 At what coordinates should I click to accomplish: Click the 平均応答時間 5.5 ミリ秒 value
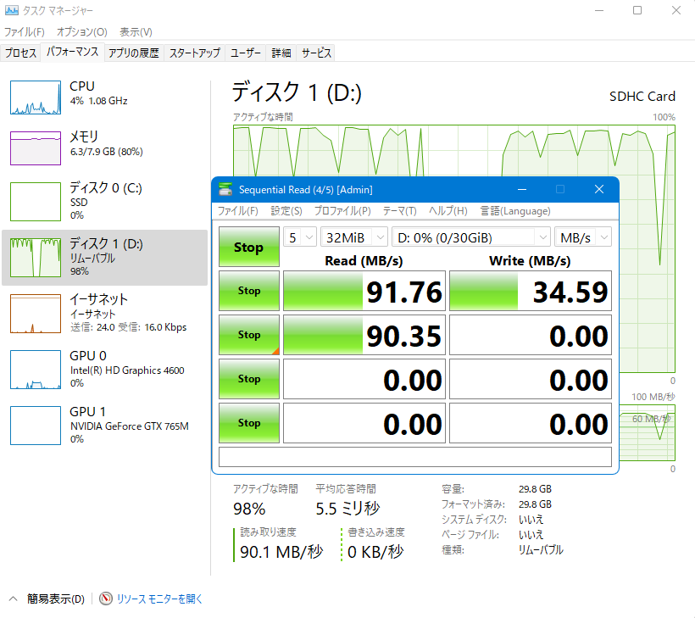347,509
